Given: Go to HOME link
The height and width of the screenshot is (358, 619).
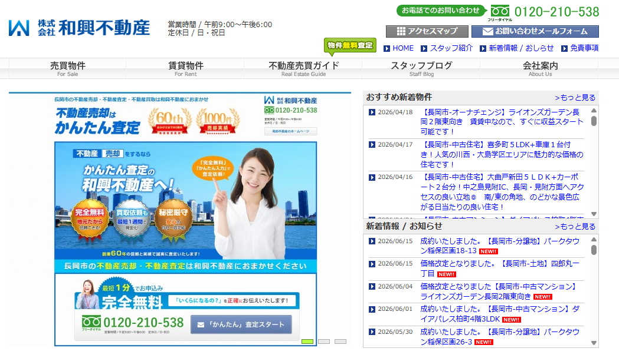Looking at the screenshot, I should coord(403,48).
